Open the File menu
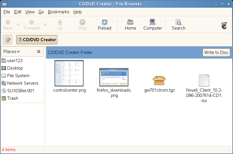The width and height of the screenshot is (233, 154). [7, 12]
